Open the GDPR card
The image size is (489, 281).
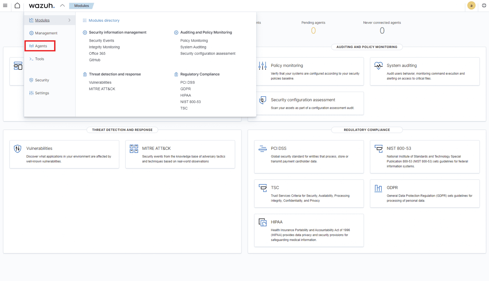click(425, 194)
